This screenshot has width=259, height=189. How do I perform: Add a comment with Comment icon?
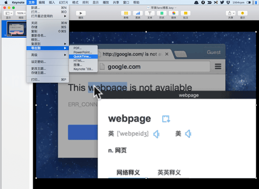pos(185,13)
